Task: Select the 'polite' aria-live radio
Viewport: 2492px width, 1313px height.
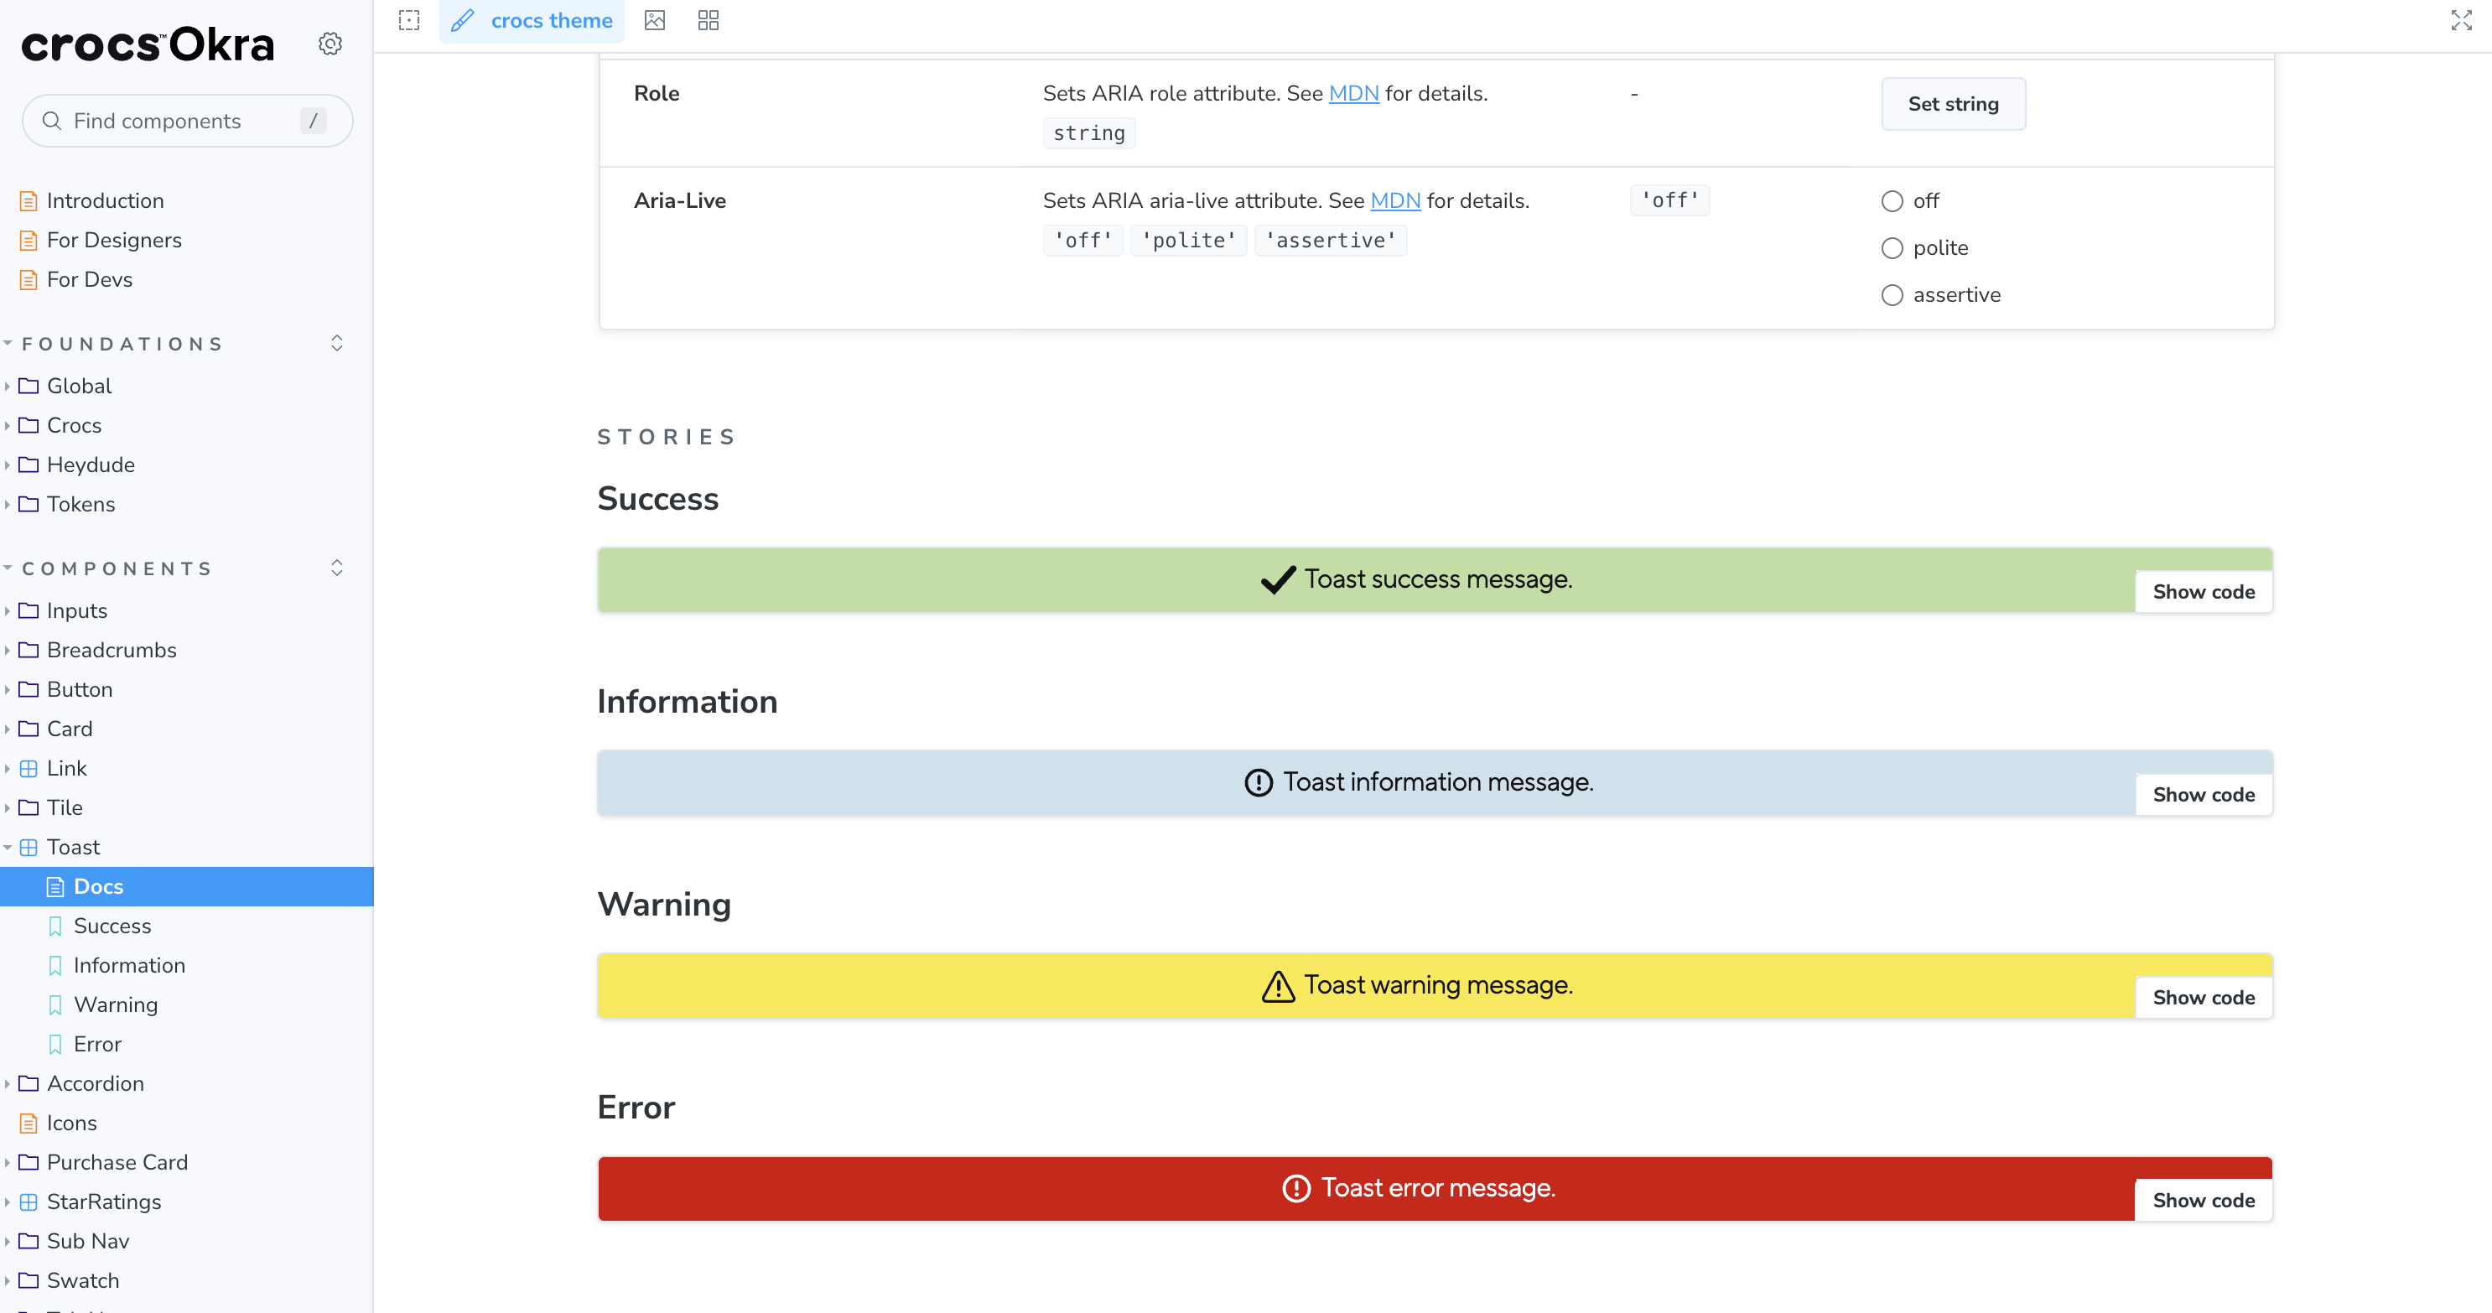Action: pos(1892,249)
